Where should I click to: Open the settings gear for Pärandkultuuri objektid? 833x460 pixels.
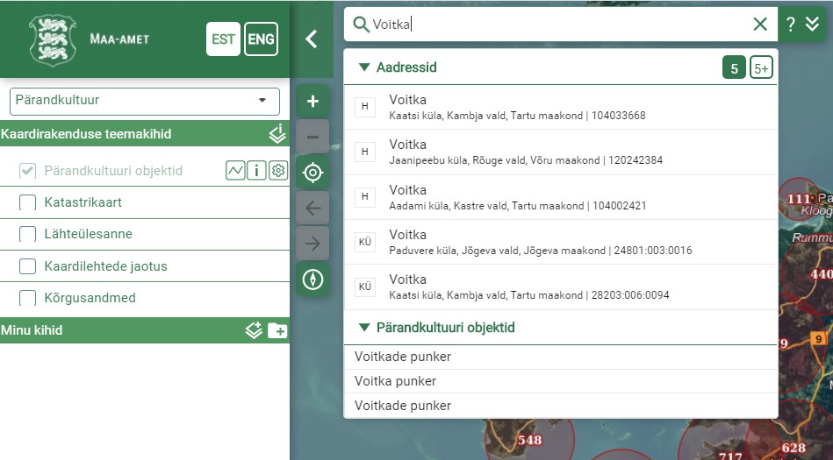click(278, 171)
